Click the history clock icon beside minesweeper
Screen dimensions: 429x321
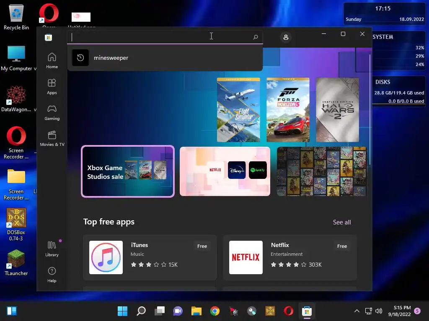[x=80, y=58]
